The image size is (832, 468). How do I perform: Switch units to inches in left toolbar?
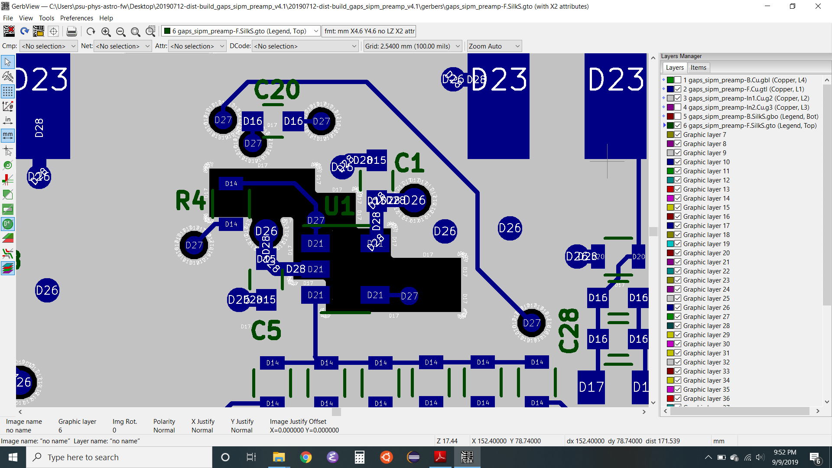(x=8, y=121)
